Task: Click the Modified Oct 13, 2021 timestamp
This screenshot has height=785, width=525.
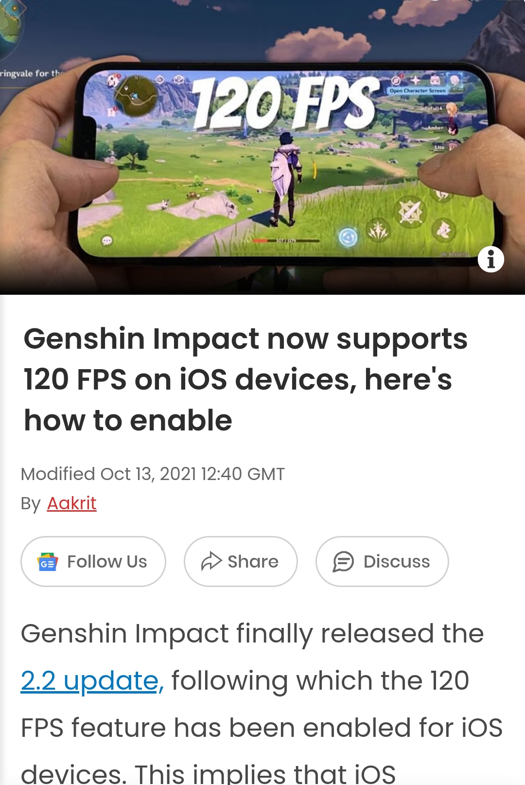Action: coord(153,474)
